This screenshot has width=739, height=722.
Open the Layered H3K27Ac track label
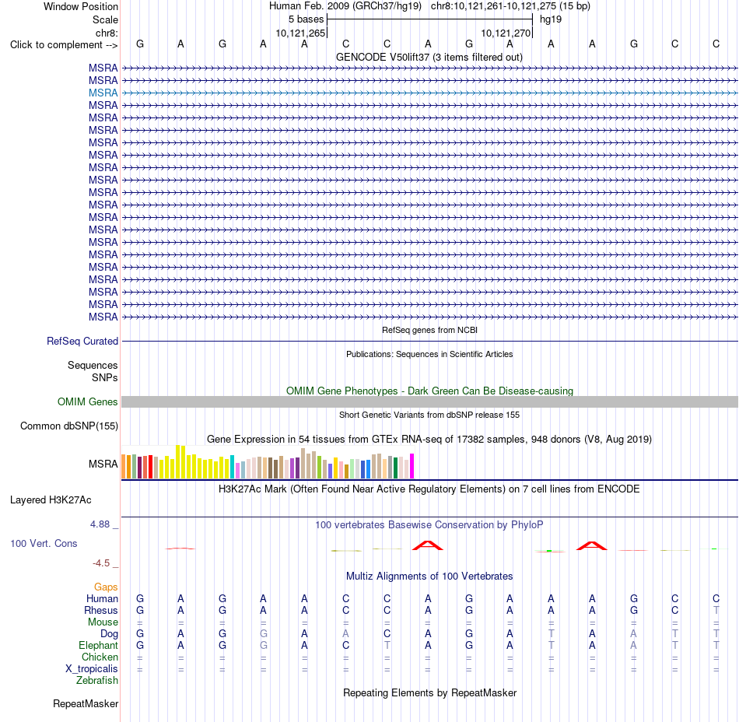point(51,499)
